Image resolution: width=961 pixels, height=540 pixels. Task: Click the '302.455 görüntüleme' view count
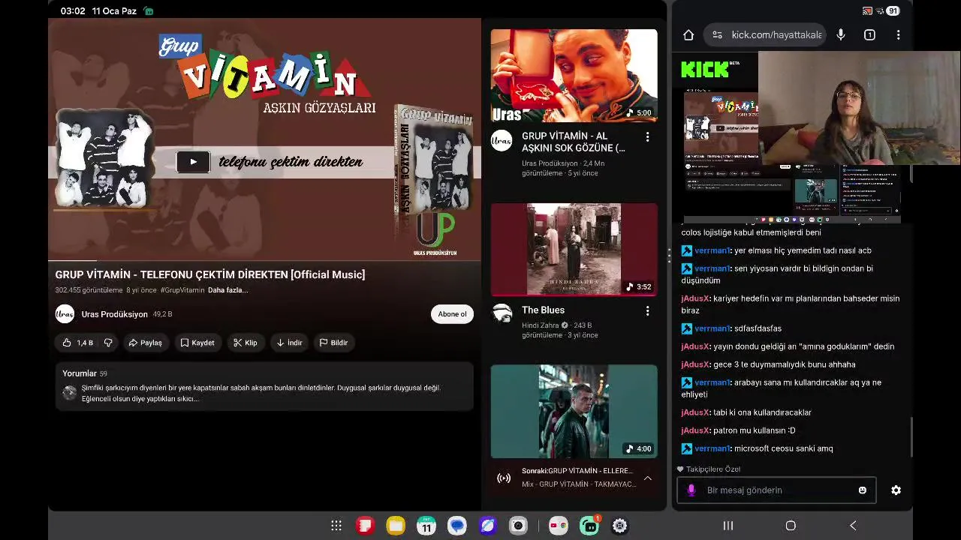(x=89, y=290)
